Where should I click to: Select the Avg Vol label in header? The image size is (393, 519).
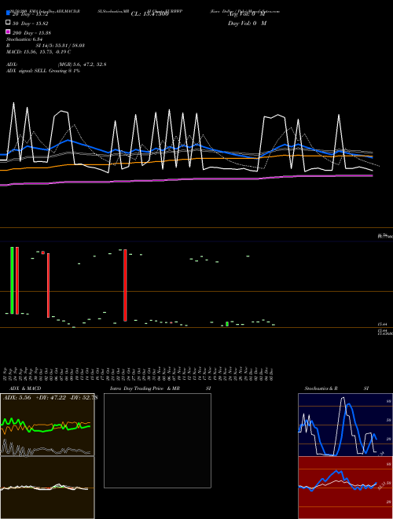[247, 14]
